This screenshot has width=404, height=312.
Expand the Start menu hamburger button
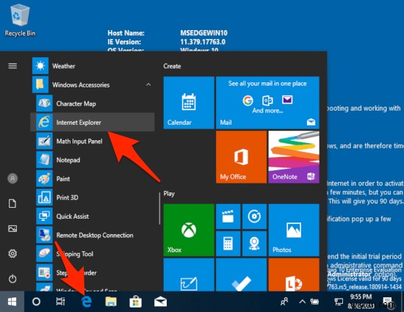pyautogui.click(x=12, y=66)
